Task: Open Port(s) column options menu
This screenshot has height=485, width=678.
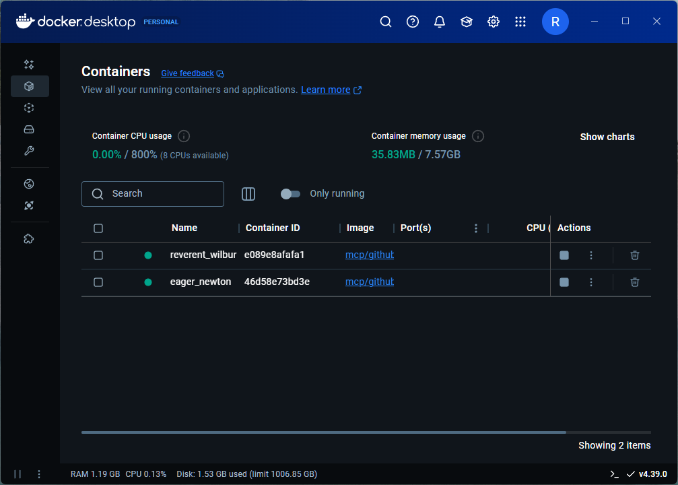Action: click(x=476, y=228)
